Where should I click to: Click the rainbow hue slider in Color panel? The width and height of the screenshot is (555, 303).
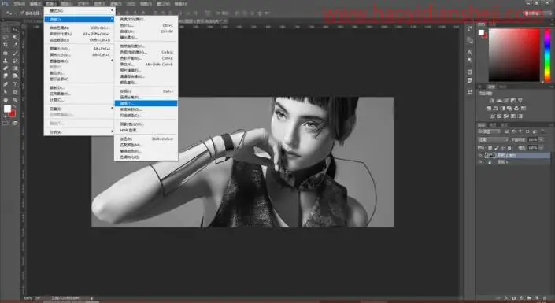click(548, 55)
